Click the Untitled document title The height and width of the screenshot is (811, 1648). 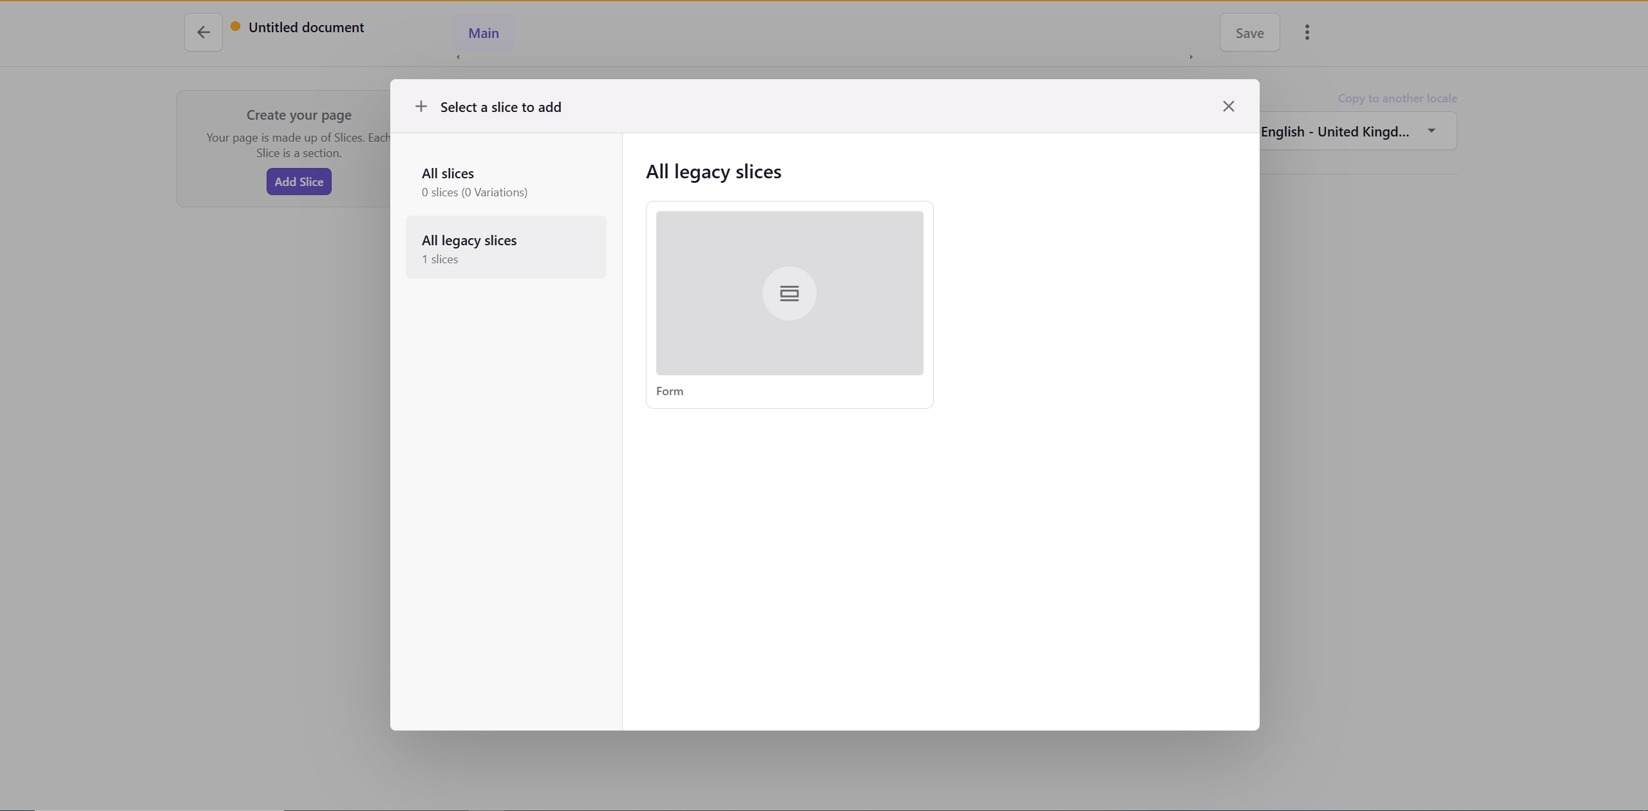(x=306, y=27)
